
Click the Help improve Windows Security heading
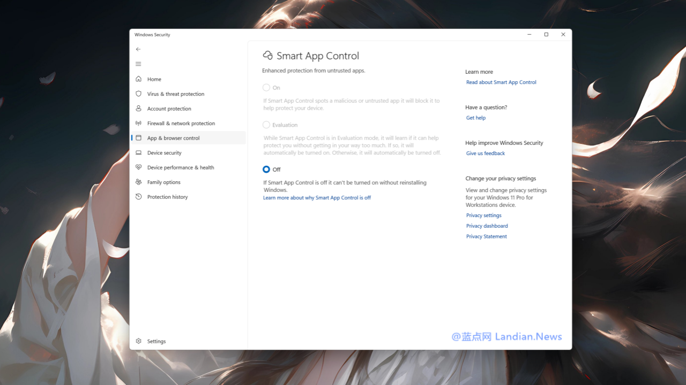(504, 143)
